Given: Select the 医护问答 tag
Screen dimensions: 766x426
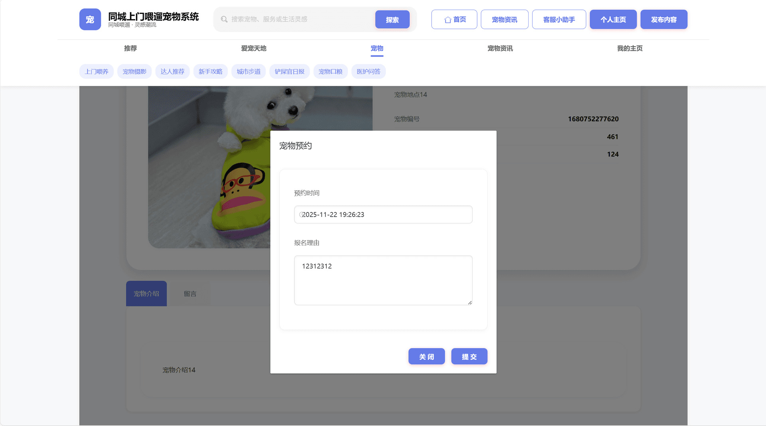Looking at the screenshot, I should pyautogui.click(x=368, y=71).
